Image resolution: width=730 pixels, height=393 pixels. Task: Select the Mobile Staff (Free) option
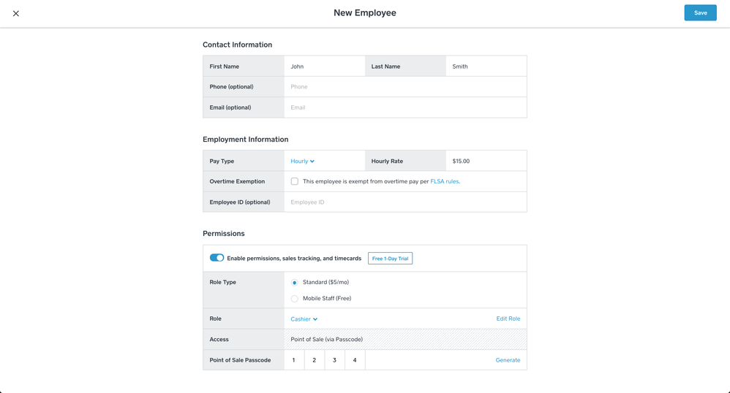click(x=295, y=299)
